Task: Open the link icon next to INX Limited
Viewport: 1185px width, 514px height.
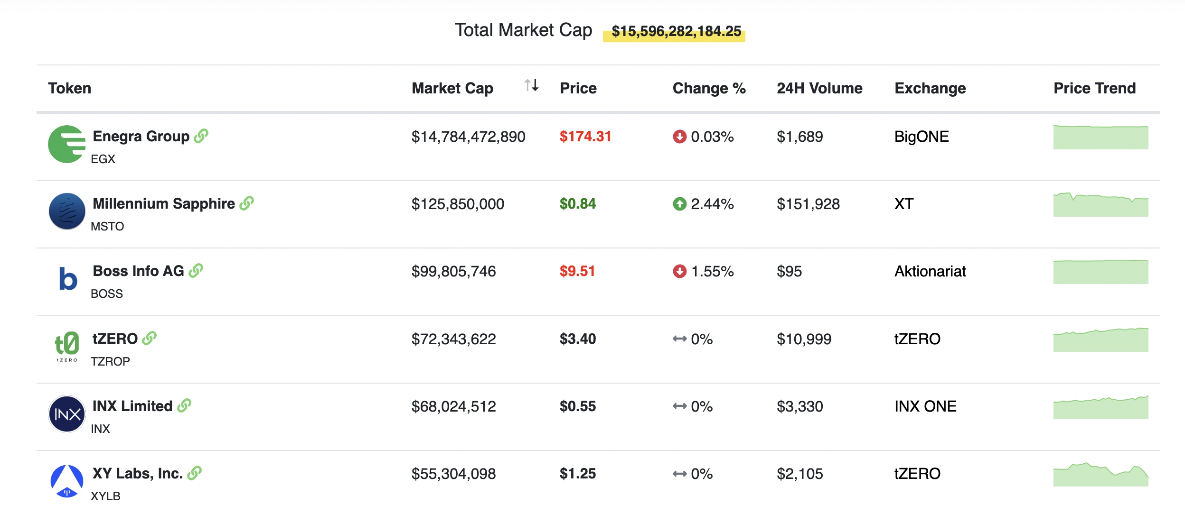Action: [184, 406]
